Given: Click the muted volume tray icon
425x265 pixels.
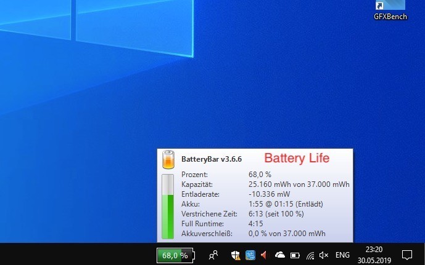Looking at the screenshot, I should point(324,255).
